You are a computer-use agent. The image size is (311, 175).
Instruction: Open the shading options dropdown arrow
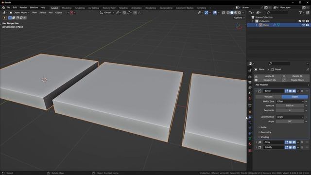coord(243,13)
